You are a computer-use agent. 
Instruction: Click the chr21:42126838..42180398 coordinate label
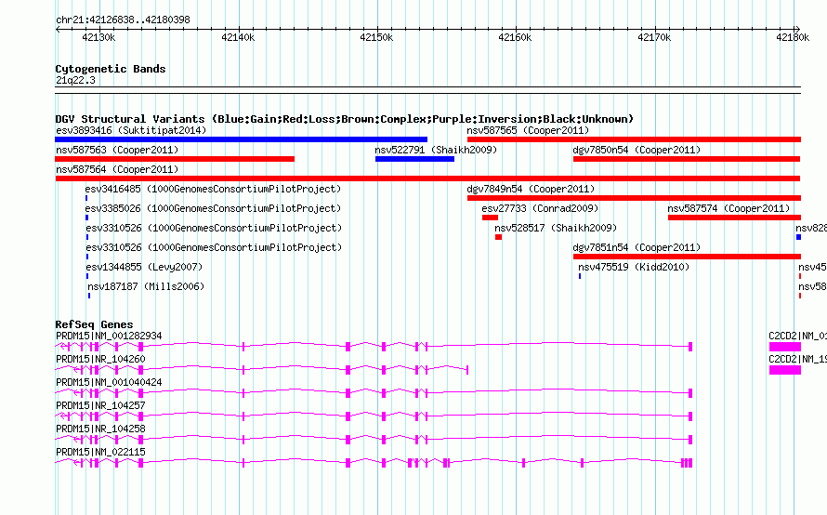[x=123, y=20]
